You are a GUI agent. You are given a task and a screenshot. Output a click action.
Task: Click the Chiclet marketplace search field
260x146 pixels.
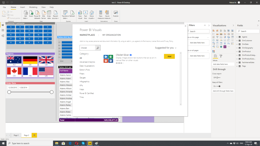pyautogui.click(x=88, y=48)
